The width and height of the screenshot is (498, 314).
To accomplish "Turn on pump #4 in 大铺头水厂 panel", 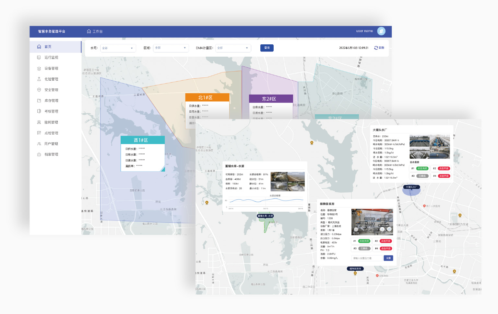I will [x=444, y=176].
